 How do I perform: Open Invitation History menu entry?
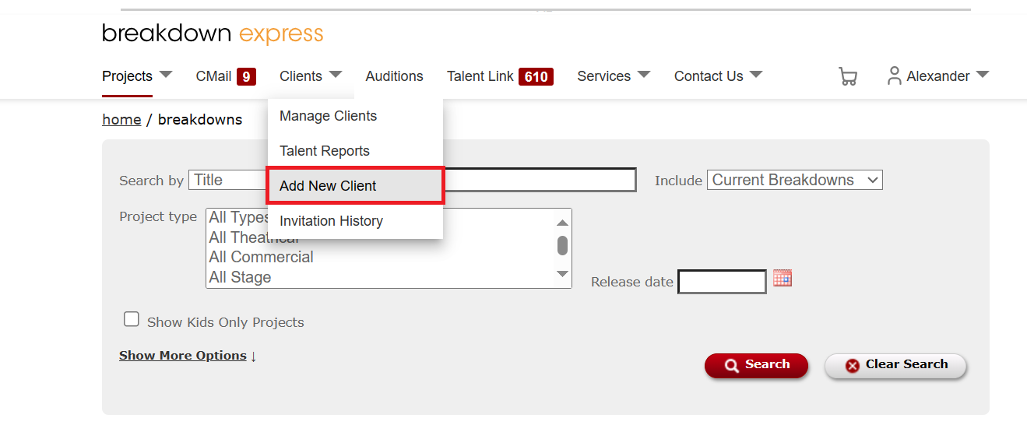coord(355,221)
